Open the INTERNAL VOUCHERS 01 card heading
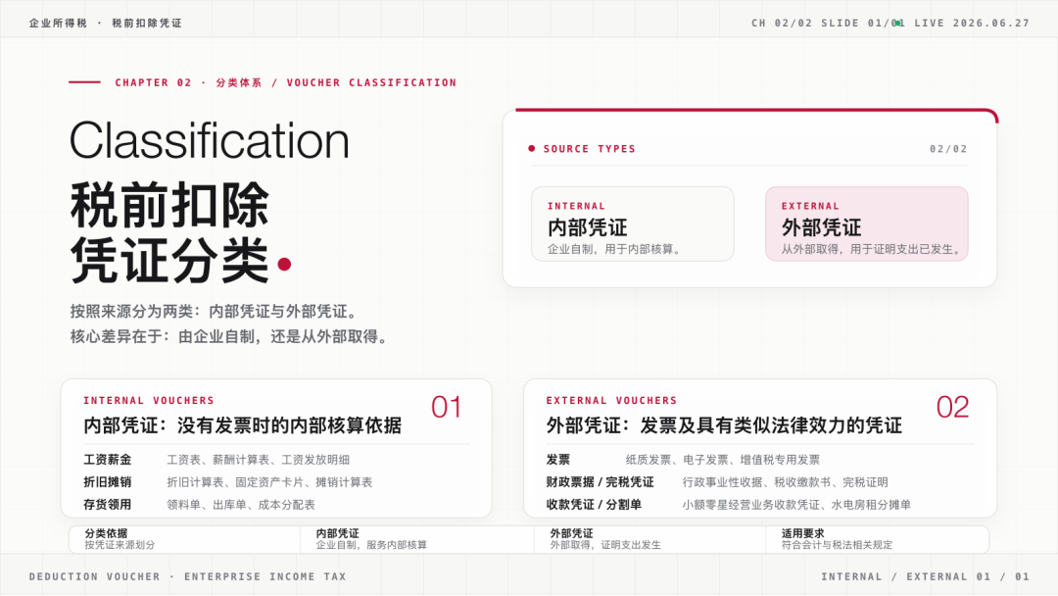 tap(242, 425)
